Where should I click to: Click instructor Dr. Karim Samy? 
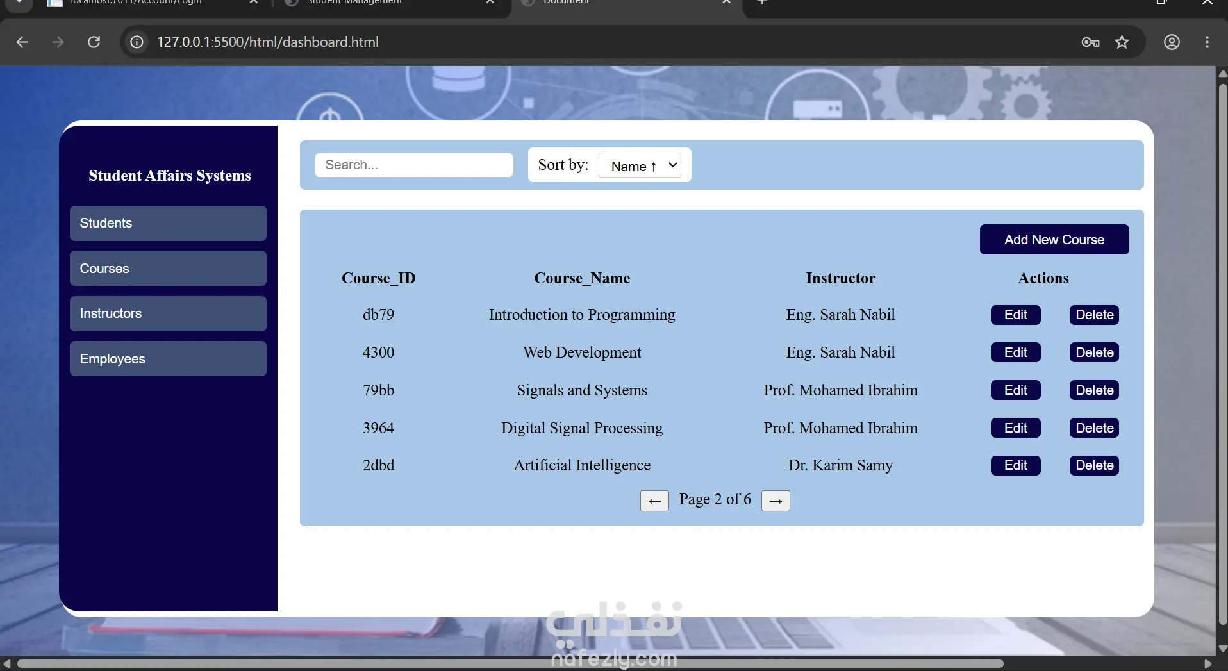[x=841, y=465]
